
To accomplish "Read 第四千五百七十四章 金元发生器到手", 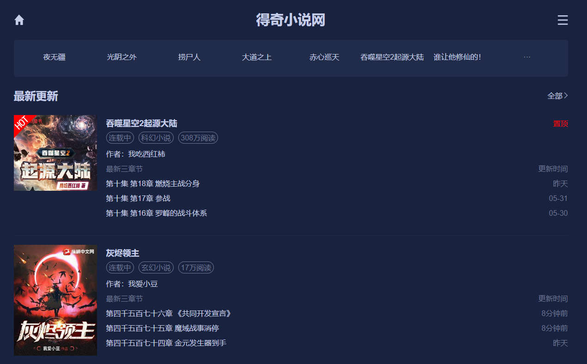I will coord(166,343).
